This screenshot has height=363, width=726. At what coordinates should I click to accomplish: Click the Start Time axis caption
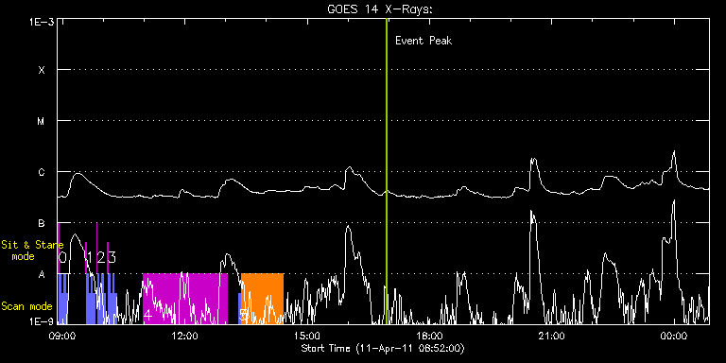click(x=383, y=348)
